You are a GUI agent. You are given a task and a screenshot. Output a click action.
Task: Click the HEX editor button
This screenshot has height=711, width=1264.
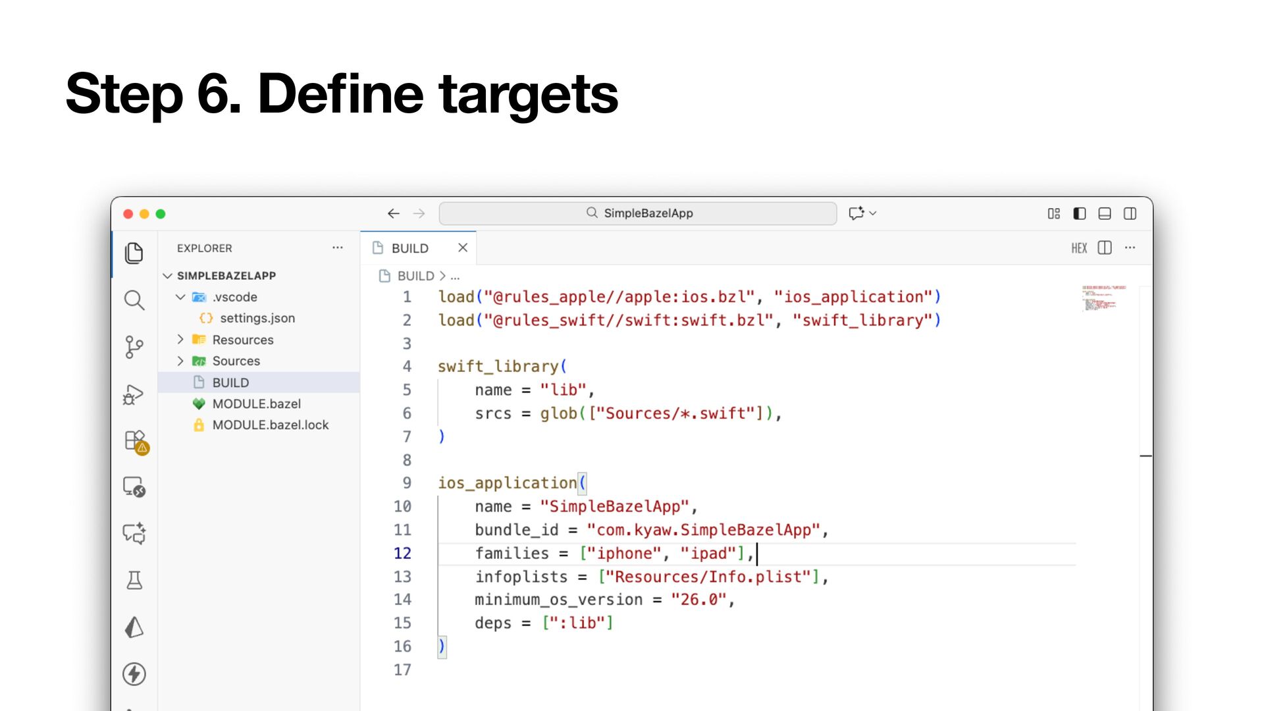1078,248
